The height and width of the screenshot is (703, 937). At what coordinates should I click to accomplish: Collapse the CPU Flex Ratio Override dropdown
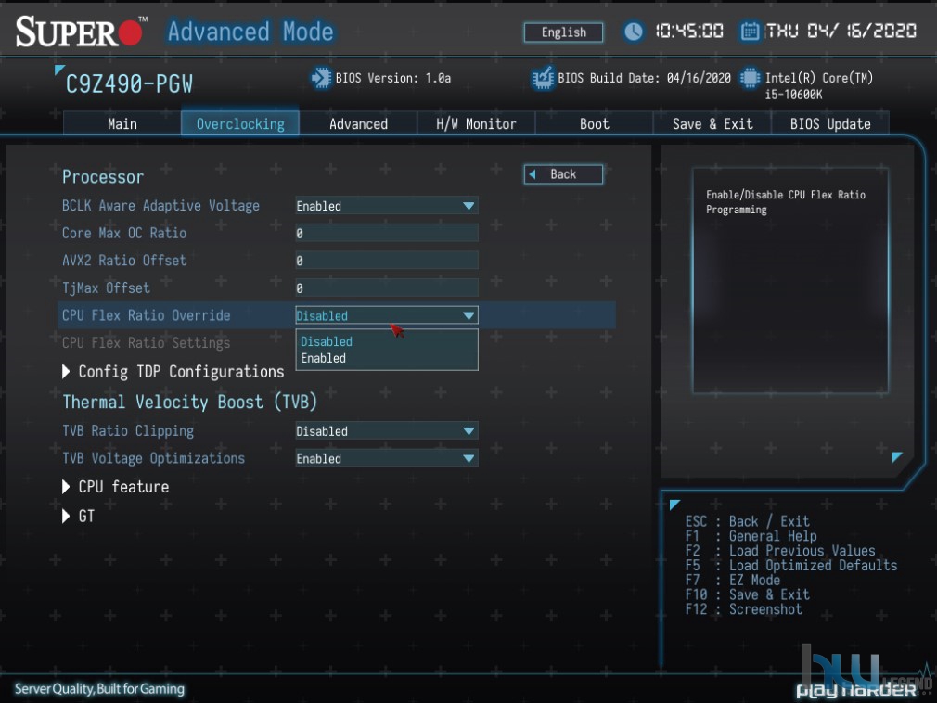[x=387, y=315]
